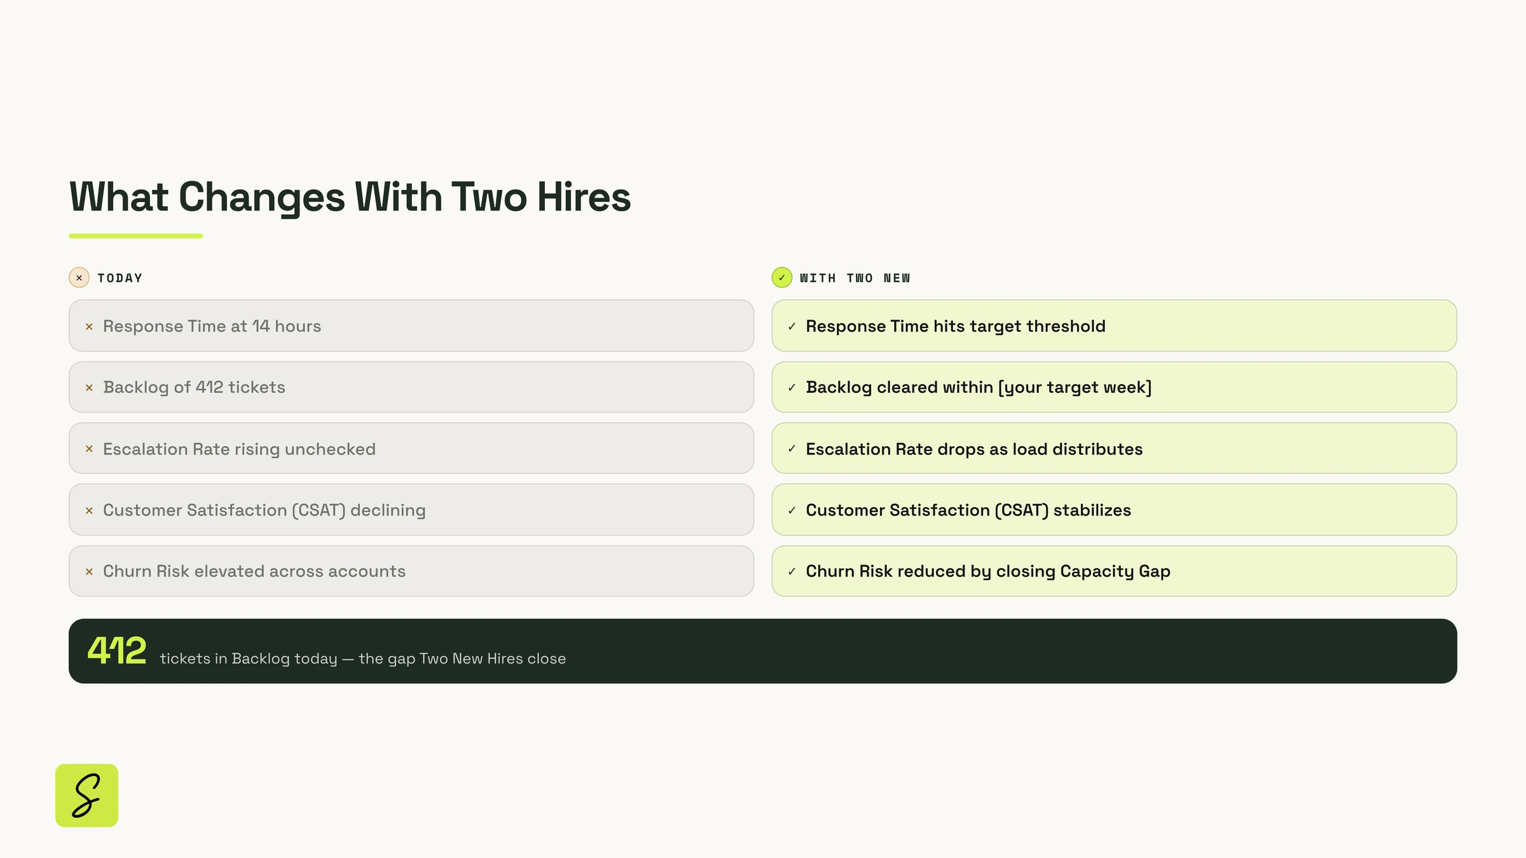Select the title What Changes With Two Hires
This screenshot has width=1526, height=858.
pos(350,197)
